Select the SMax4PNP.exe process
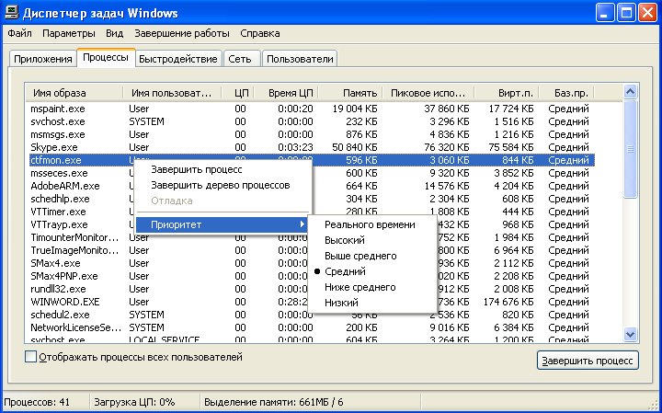The width and height of the screenshot is (662, 413). click(x=64, y=276)
